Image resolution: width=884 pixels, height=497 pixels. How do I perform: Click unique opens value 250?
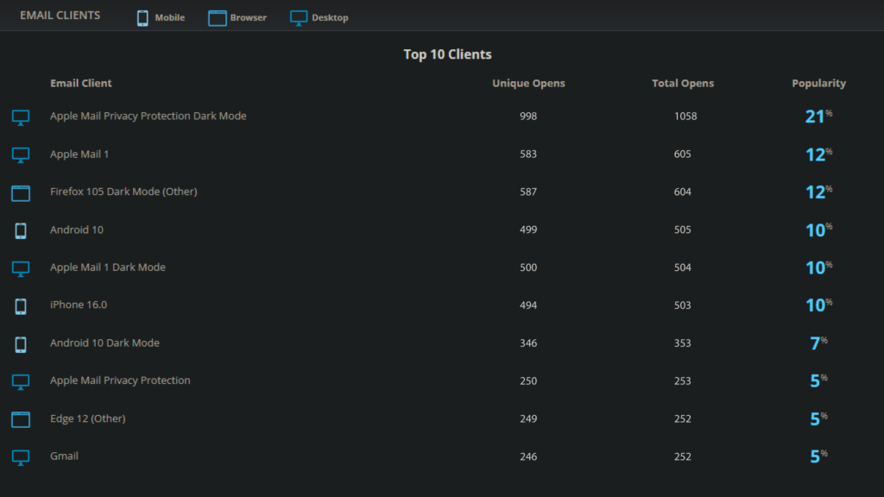528,381
